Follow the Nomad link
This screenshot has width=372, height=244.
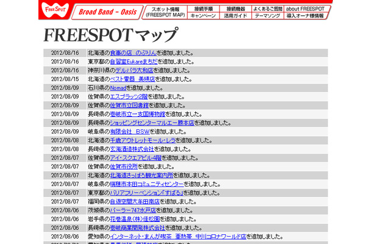point(118,88)
